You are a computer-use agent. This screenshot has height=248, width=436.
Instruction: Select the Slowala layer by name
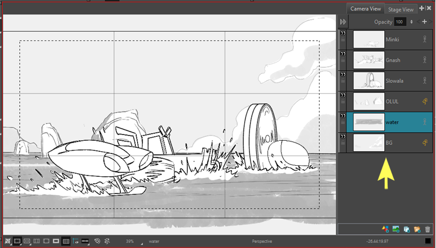[x=395, y=81]
